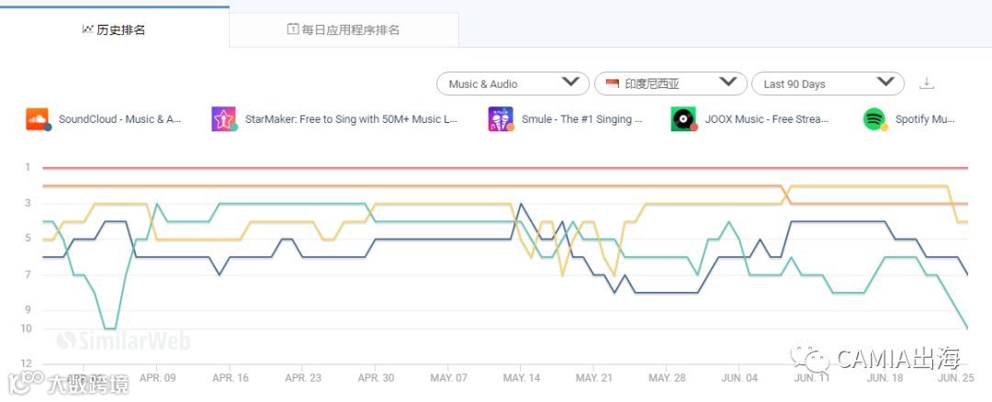The image size is (992, 402).
Task: Open the Music & Audio category dropdown
Action: pos(513,84)
